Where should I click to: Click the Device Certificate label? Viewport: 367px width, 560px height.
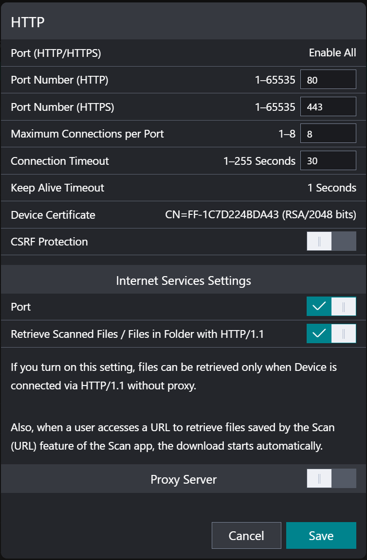click(x=53, y=215)
